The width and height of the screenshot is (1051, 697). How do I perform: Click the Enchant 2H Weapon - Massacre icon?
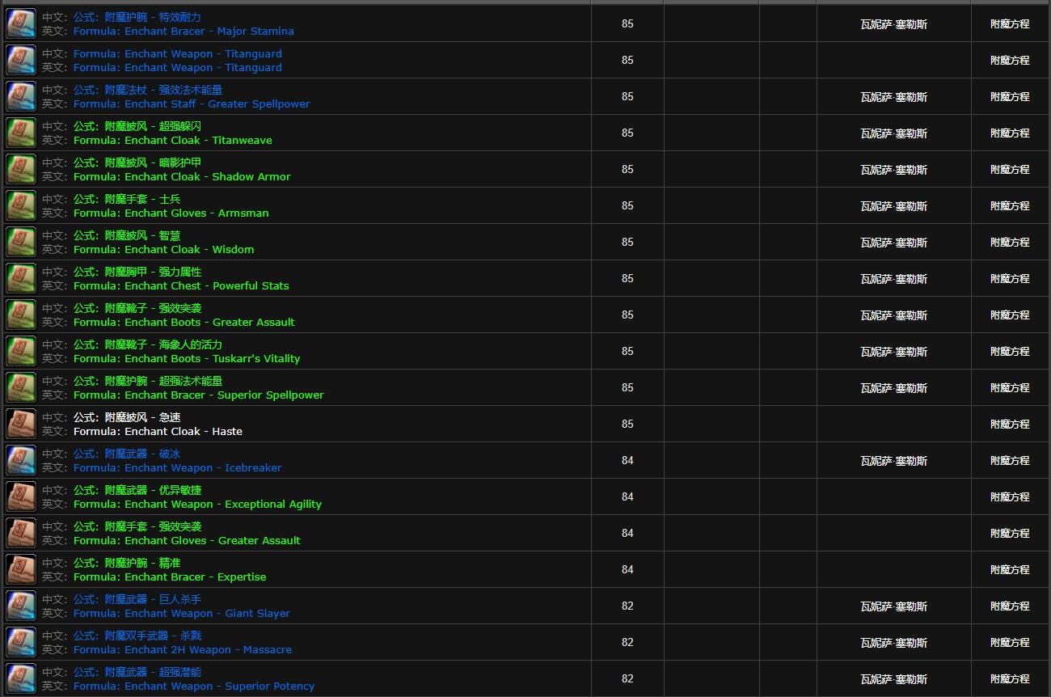click(x=21, y=643)
